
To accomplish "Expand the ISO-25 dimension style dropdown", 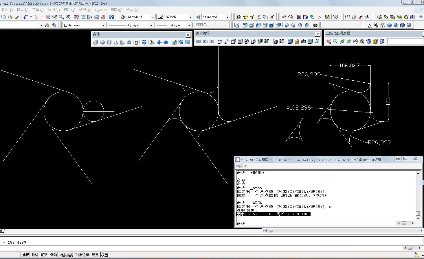I will click(x=190, y=17).
